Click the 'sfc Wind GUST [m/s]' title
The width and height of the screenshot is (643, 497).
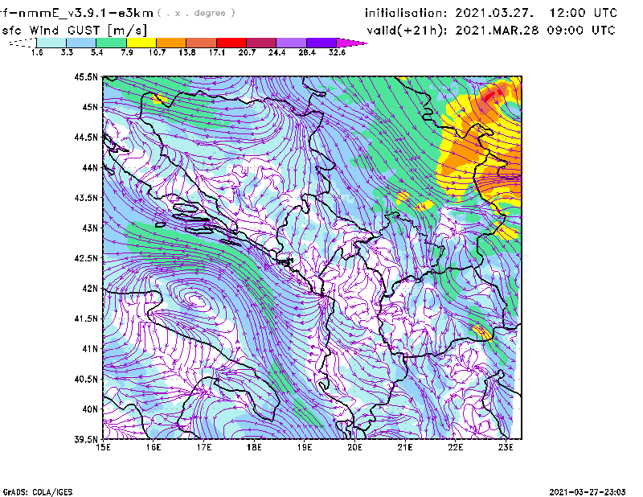(75, 31)
